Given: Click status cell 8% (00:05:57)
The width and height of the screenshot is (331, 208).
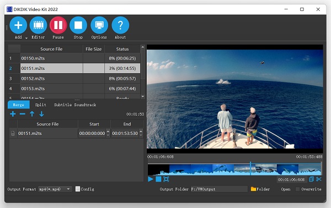Looking at the screenshot, I should click(x=122, y=79).
